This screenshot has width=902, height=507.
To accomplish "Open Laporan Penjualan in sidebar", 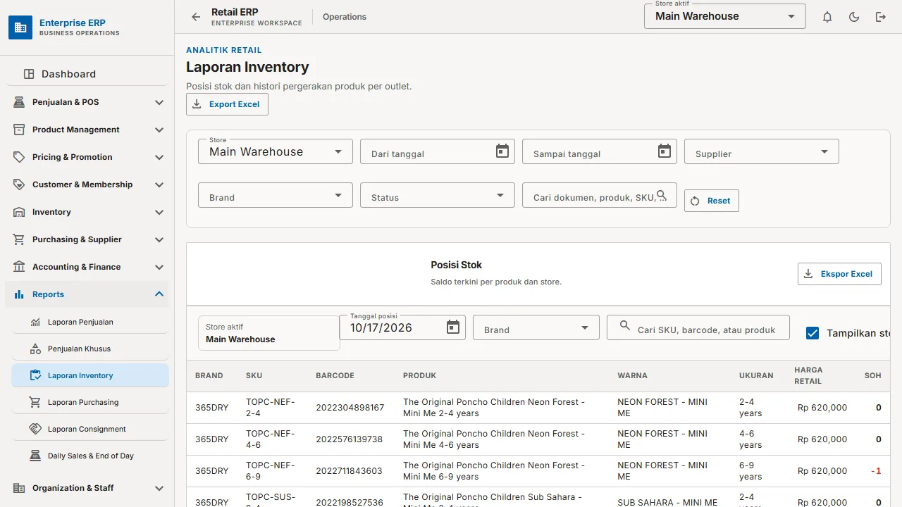I will tap(90, 322).
